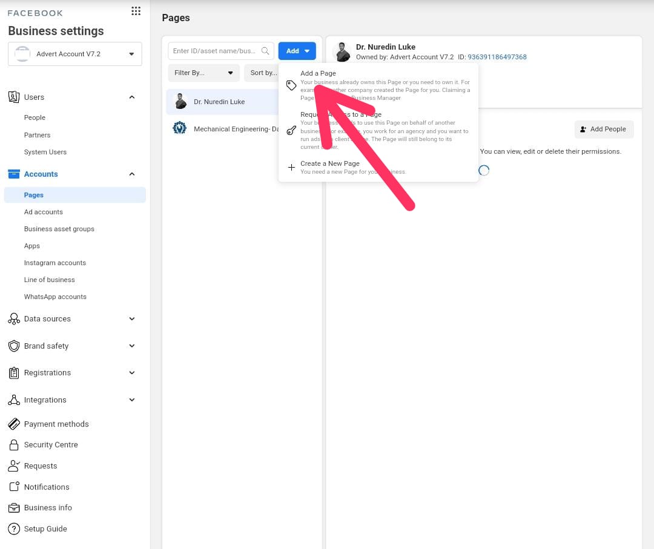654x549 pixels.
Task: Click the Payment methods card icon
Action: 14,424
